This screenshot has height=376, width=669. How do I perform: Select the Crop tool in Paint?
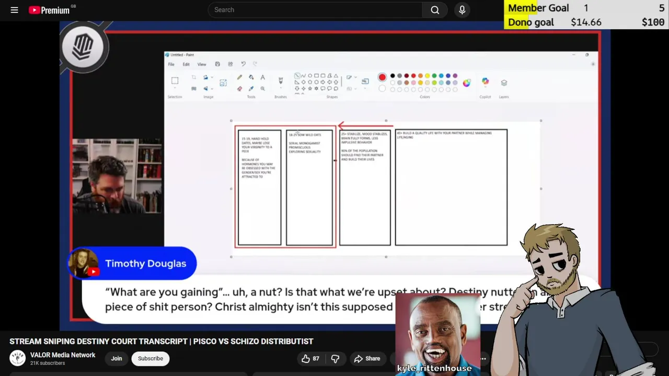pos(194,77)
